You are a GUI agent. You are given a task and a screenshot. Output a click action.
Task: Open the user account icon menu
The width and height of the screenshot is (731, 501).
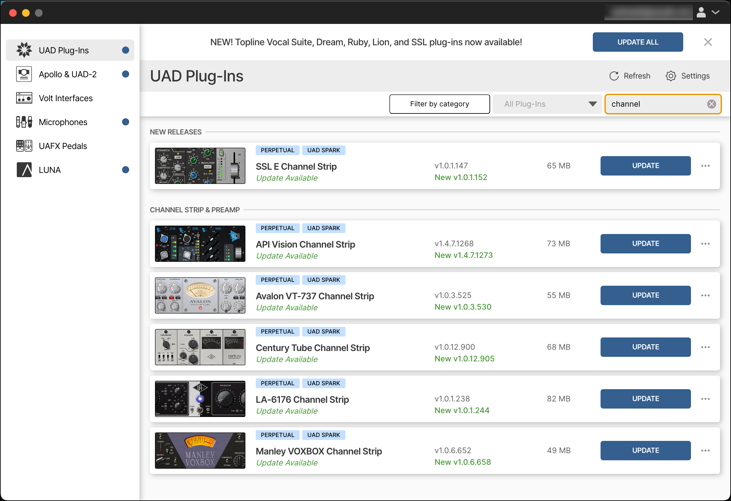tap(701, 12)
